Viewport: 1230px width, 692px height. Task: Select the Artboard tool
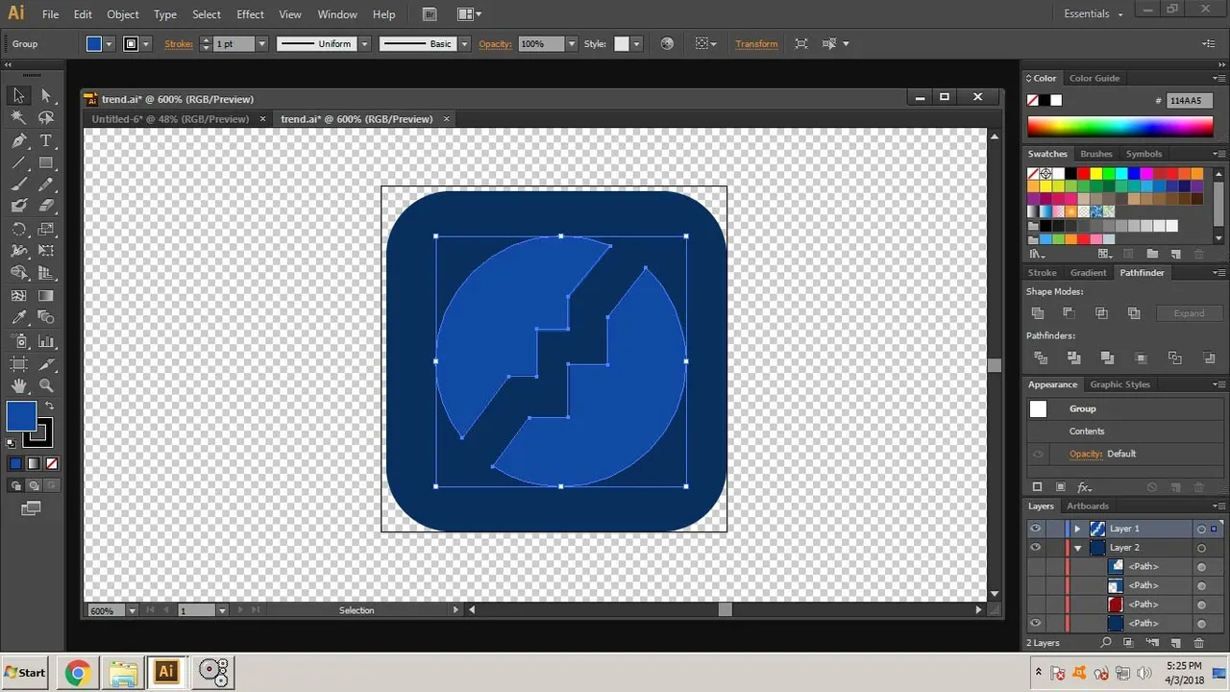(x=18, y=363)
